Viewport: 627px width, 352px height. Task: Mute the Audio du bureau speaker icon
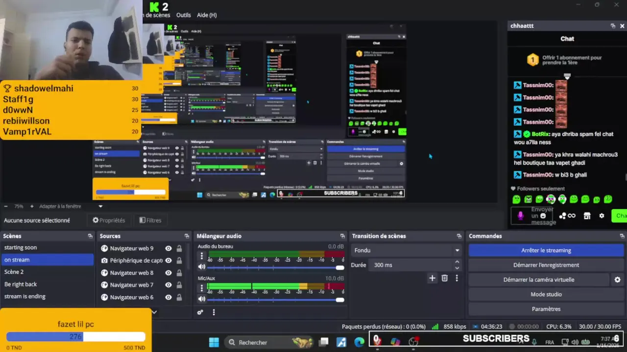(x=202, y=267)
